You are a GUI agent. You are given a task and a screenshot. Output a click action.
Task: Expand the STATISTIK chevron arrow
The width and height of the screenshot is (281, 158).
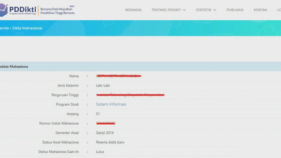pyautogui.click(x=215, y=10)
